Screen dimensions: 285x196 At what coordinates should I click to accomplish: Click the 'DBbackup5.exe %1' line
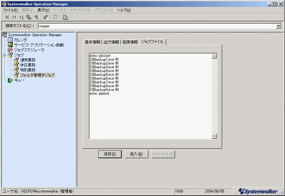104,75
